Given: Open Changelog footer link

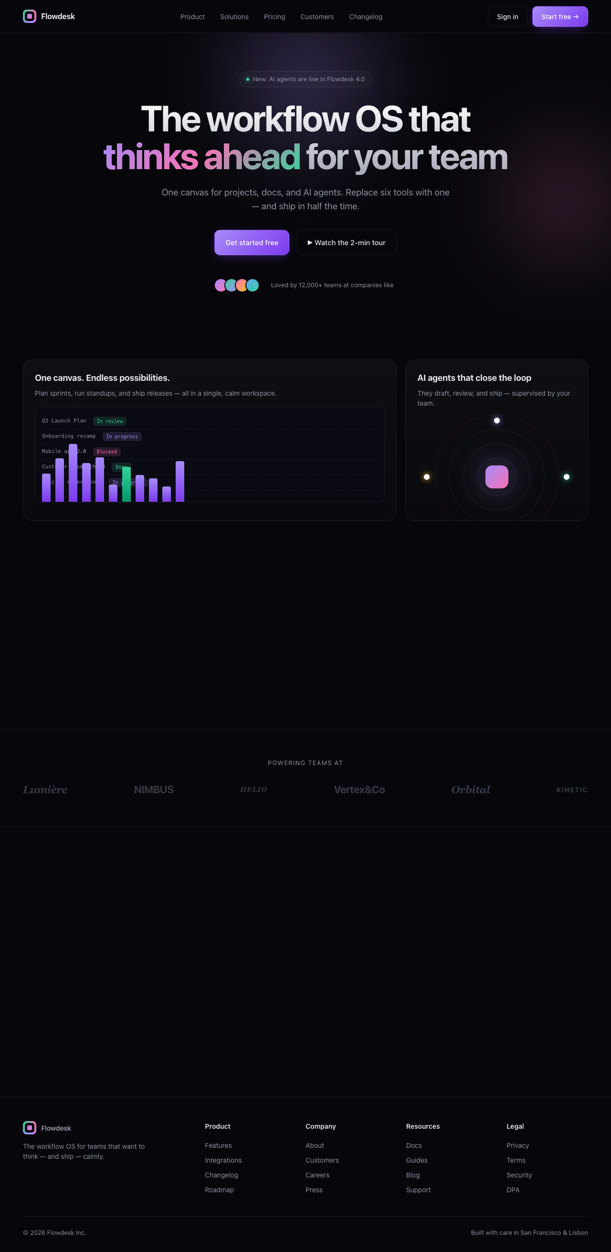Looking at the screenshot, I should [x=221, y=1175].
